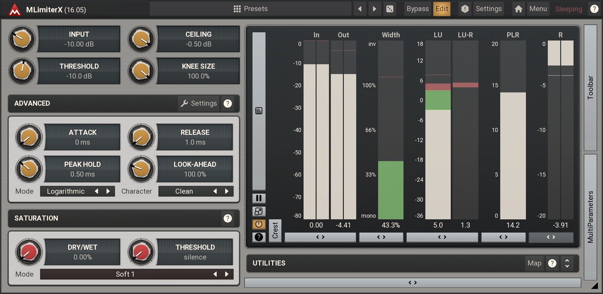
Task: Click the ATTACK knob
Action: [x=29, y=137]
